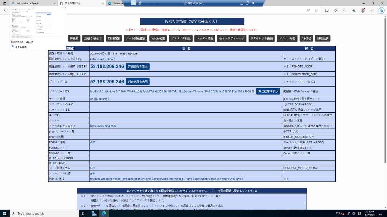Click the HTTP_X_LOCKING row label
The width and height of the screenshot is (387, 217).
61,158
